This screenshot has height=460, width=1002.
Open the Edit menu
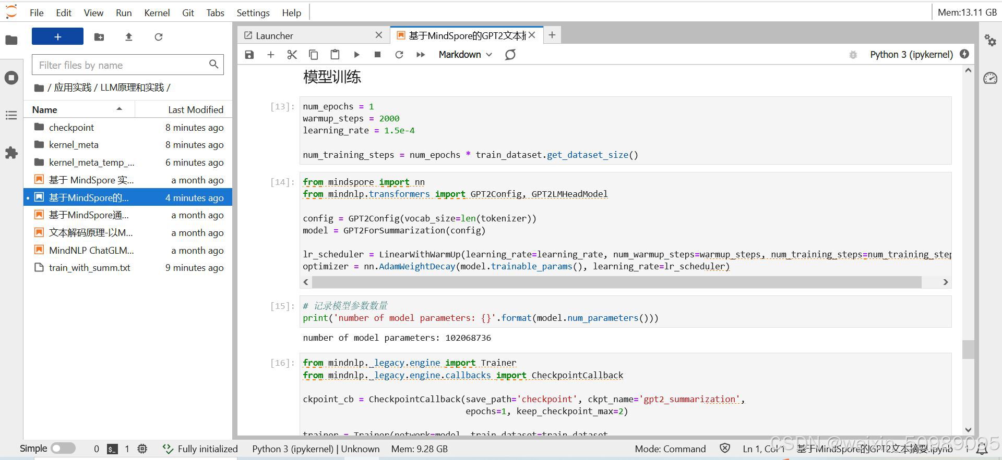(x=64, y=13)
